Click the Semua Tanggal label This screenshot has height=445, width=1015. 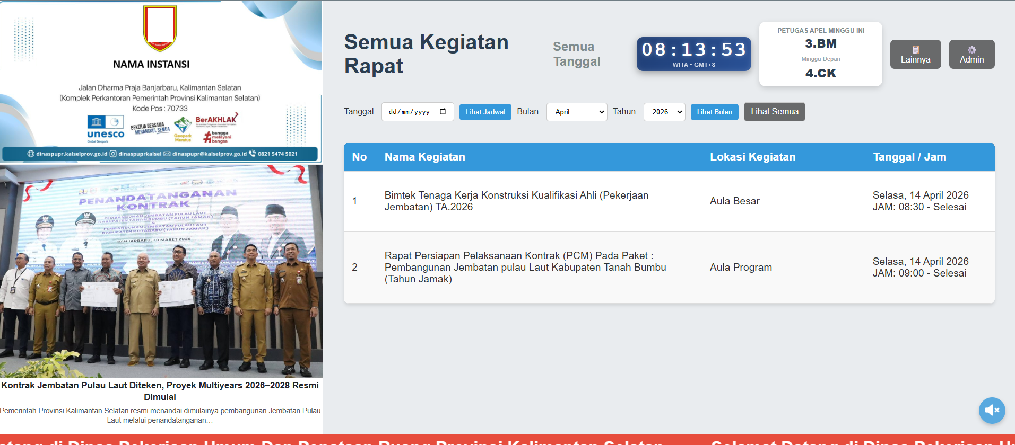577,54
